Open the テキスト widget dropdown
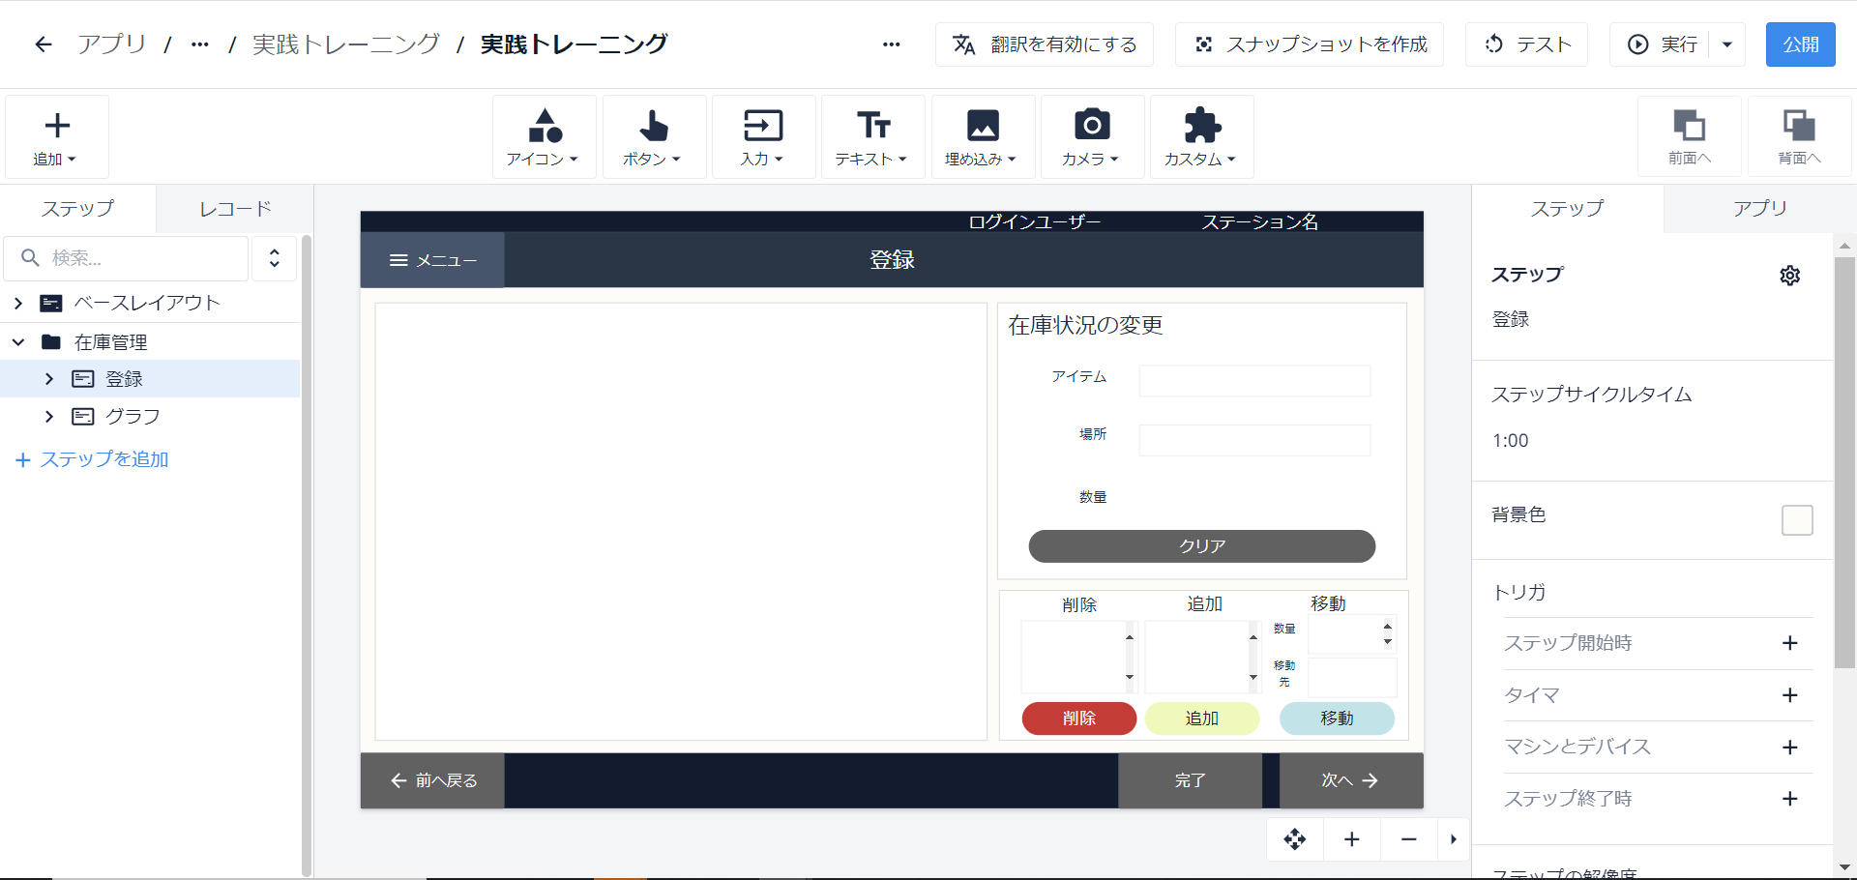This screenshot has width=1857, height=880. click(873, 137)
